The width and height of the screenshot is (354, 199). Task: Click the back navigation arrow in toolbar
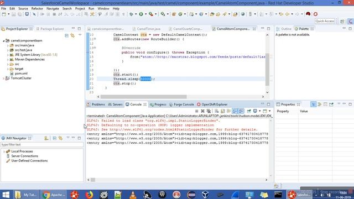pos(287,14)
